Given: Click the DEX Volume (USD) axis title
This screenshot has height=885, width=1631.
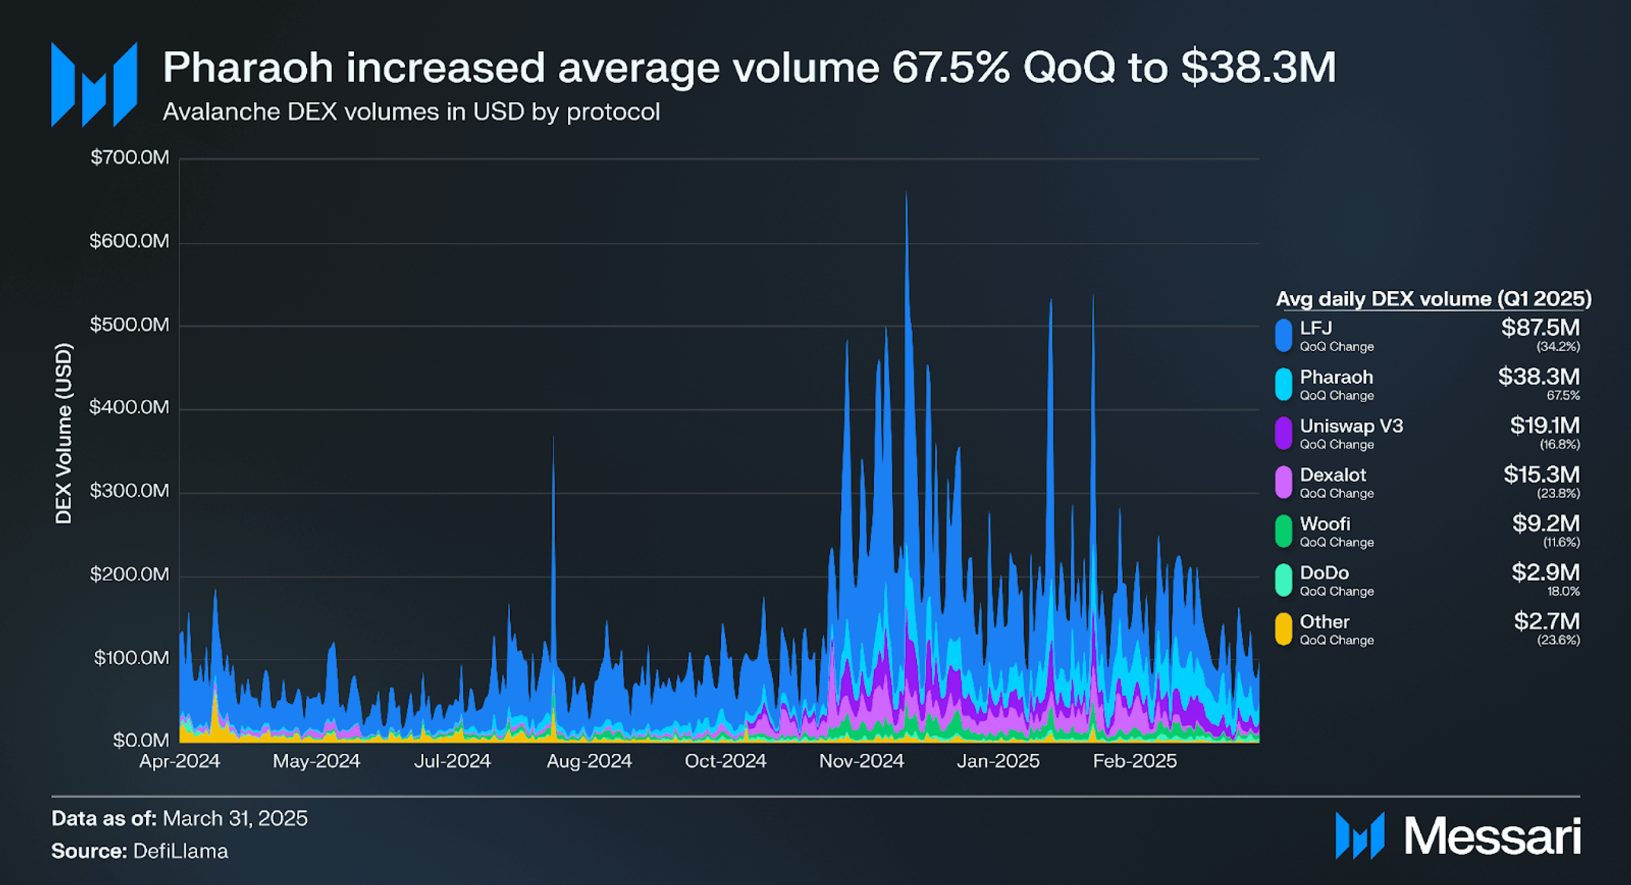Looking at the screenshot, I should [x=64, y=433].
